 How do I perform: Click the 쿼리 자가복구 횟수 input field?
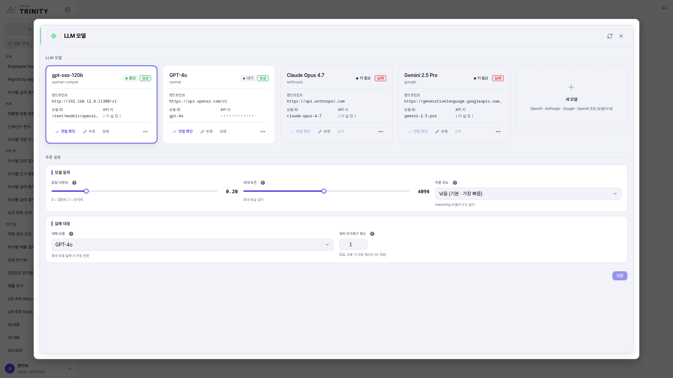point(353,245)
